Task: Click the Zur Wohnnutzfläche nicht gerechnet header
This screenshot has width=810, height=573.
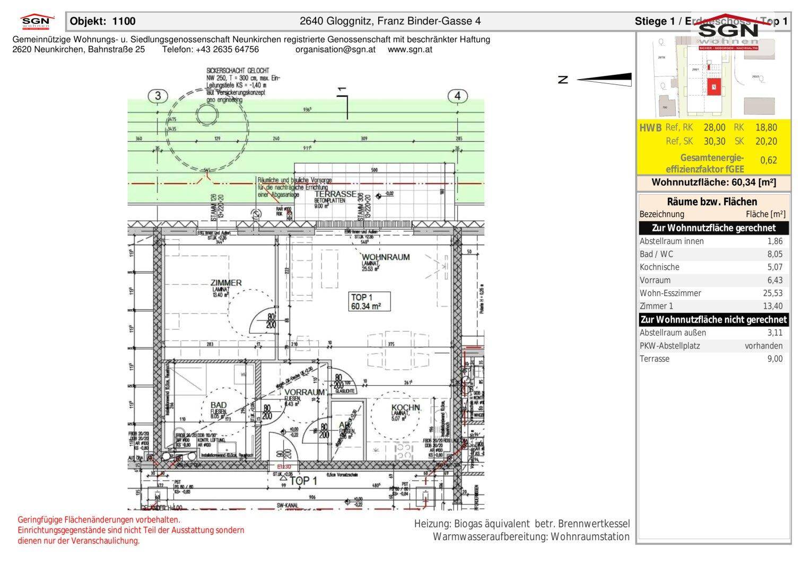Action: (x=714, y=320)
